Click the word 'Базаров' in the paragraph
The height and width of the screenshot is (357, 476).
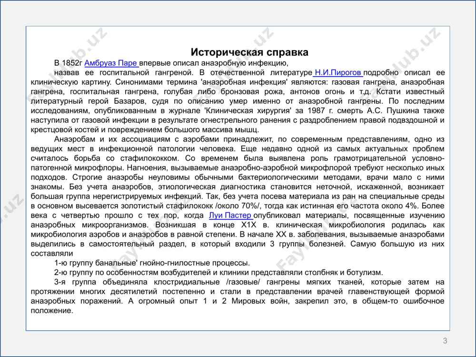click(x=130, y=101)
